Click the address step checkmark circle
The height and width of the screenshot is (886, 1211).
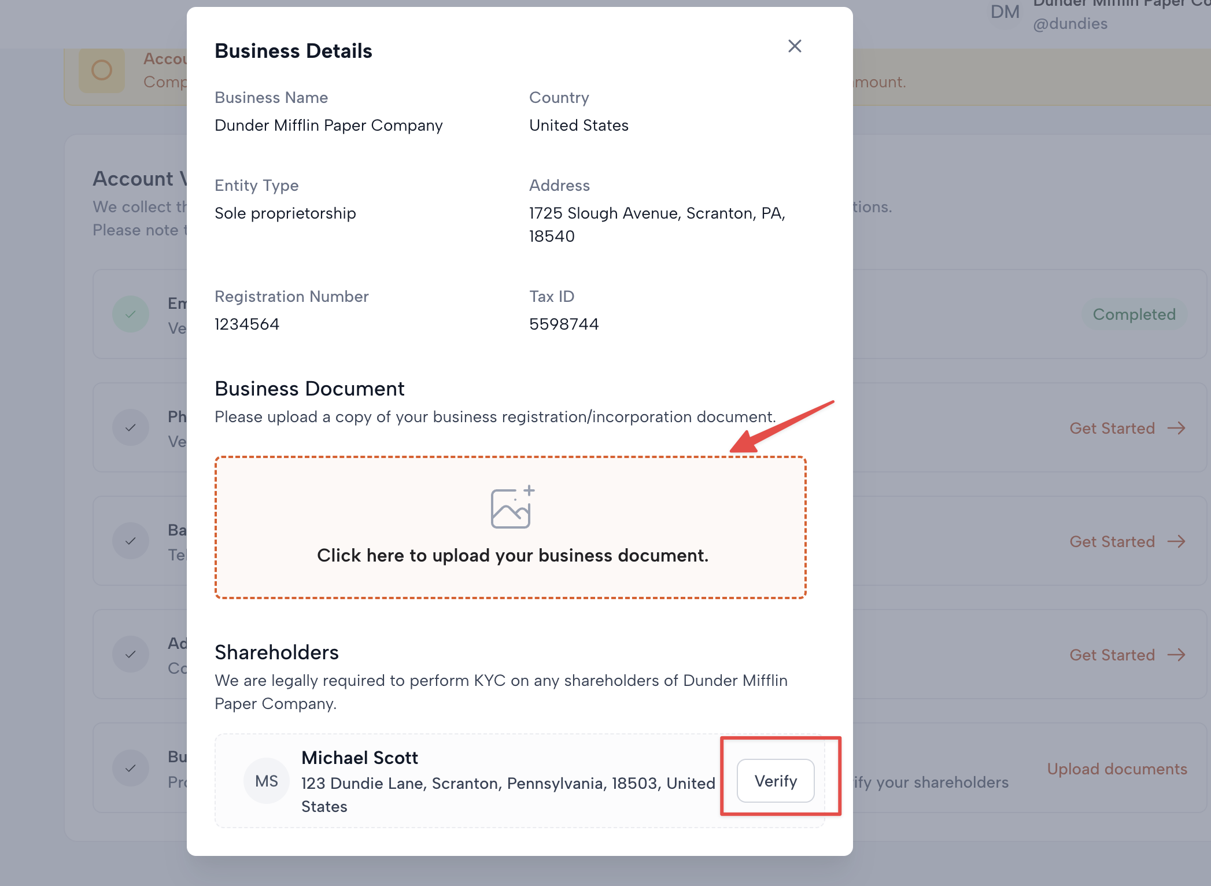click(131, 654)
